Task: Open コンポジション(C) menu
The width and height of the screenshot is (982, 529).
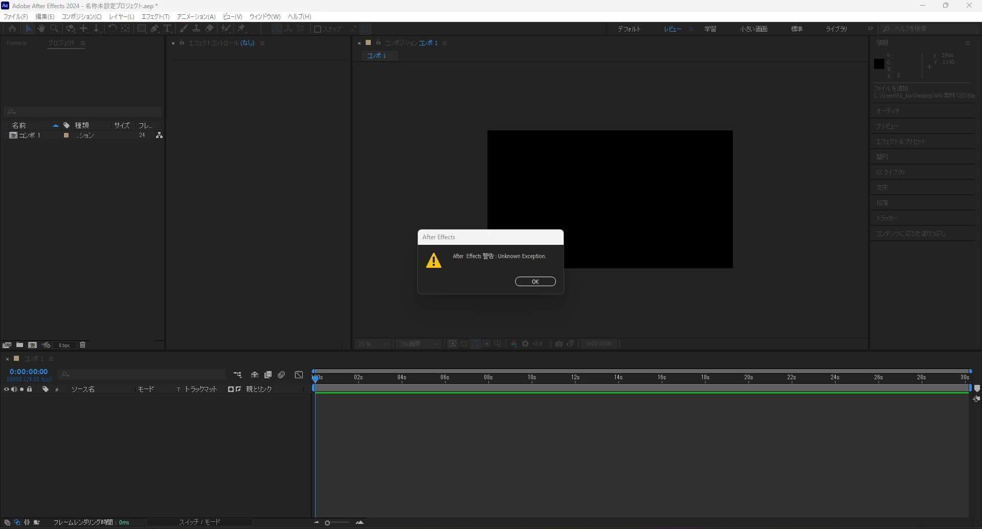Action: point(82,16)
